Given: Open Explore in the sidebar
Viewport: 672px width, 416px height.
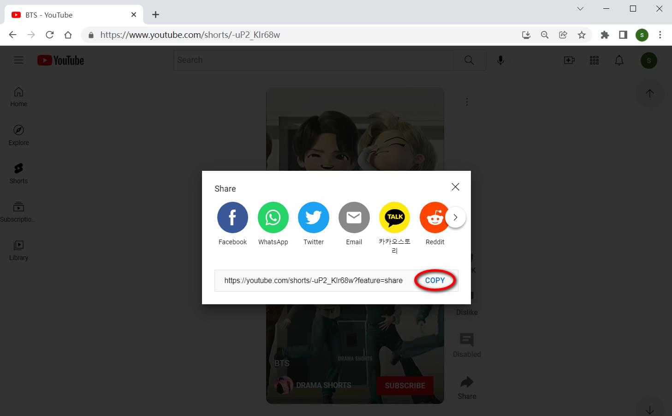Looking at the screenshot, I should (18, 135).
